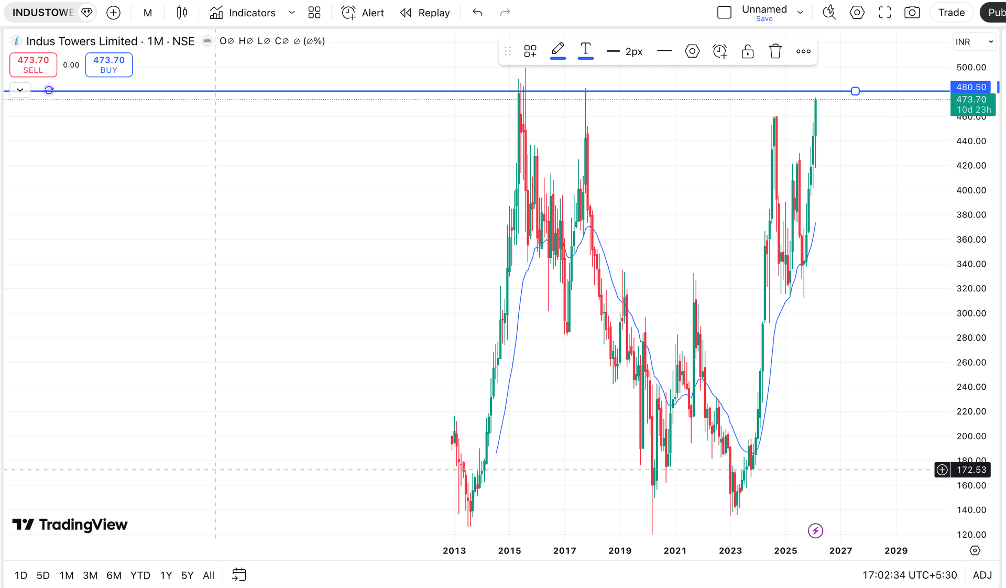
Task: Select the 1Y time range
Action: (166, 575)
